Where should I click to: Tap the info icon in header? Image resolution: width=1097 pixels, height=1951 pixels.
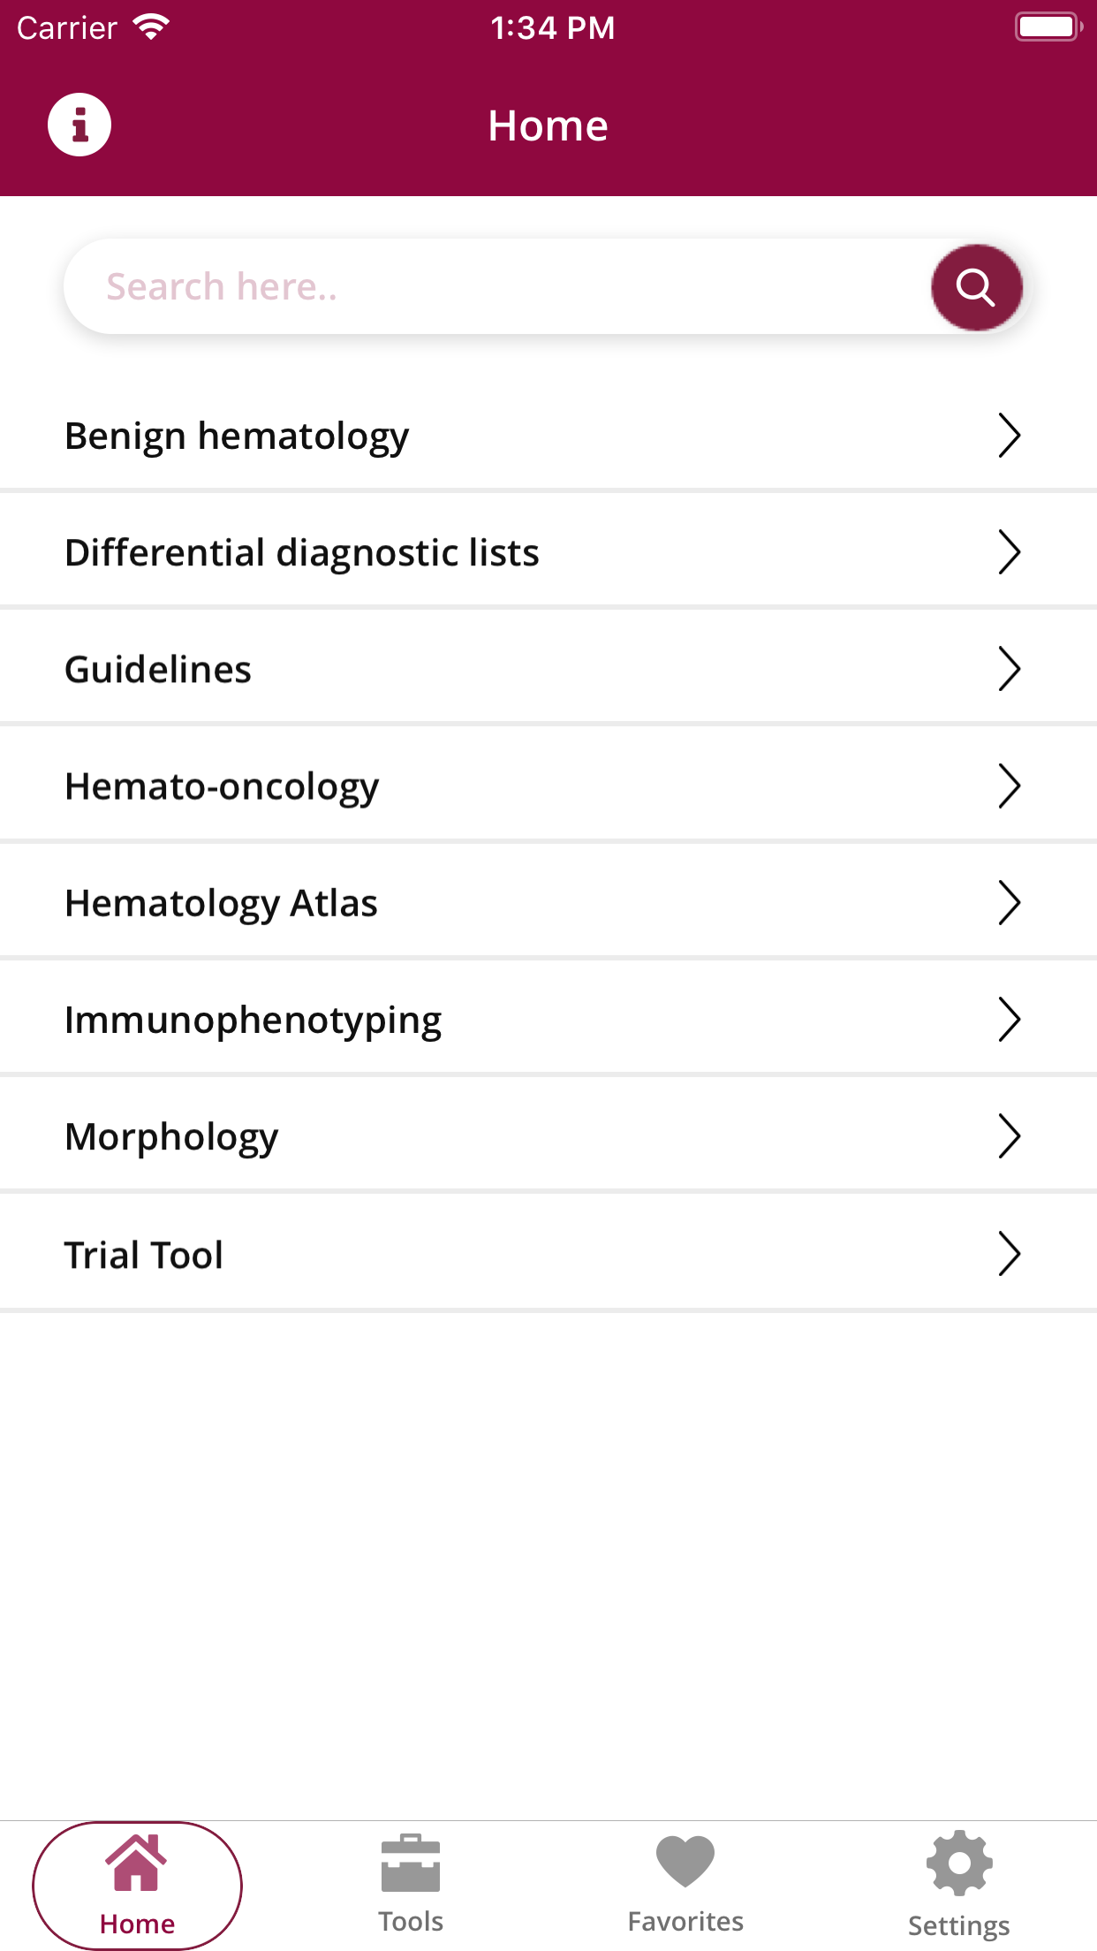(x=79, y=125)
